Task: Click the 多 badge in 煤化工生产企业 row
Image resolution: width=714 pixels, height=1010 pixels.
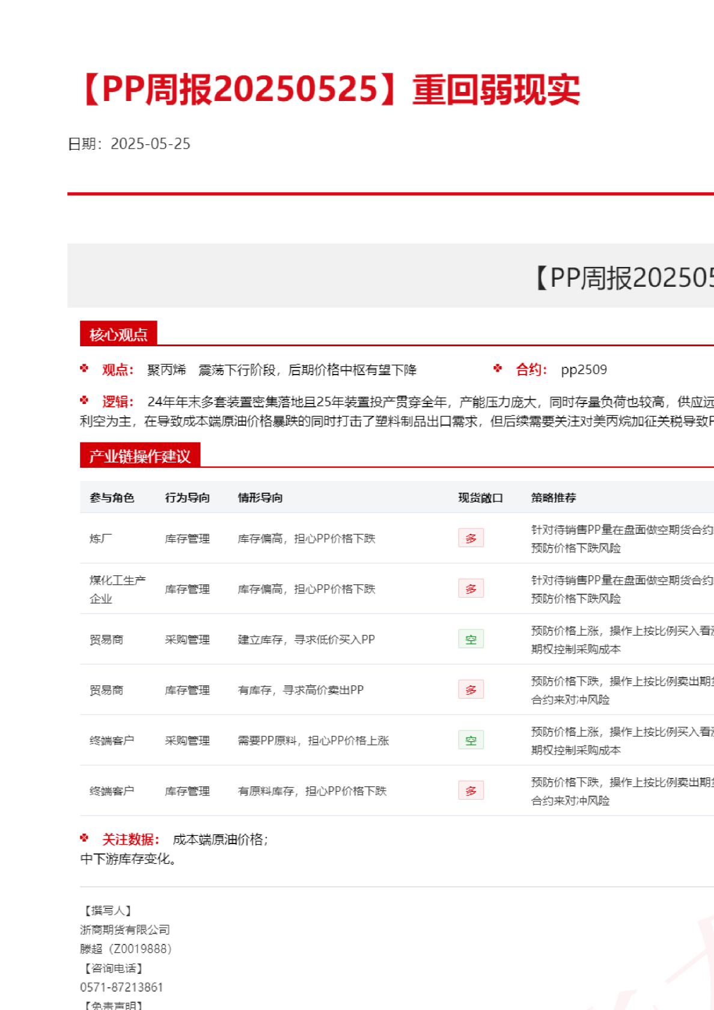Action: tap(471, 589)
